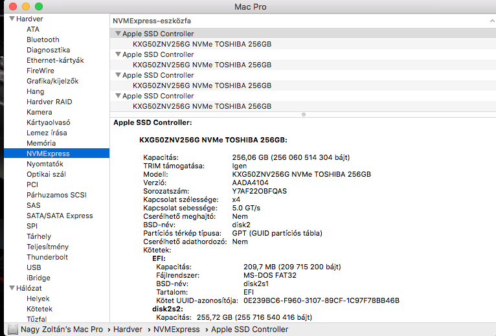This screenshot has height=336, width=496.
Task: Select iBridge in the sidebar
Action: tap(39, 278)
